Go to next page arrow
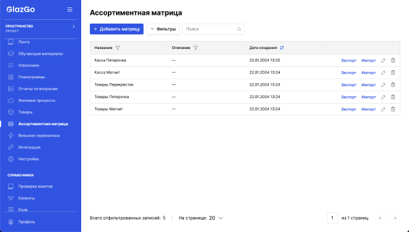The image size is (409, 232). (395, 218)
